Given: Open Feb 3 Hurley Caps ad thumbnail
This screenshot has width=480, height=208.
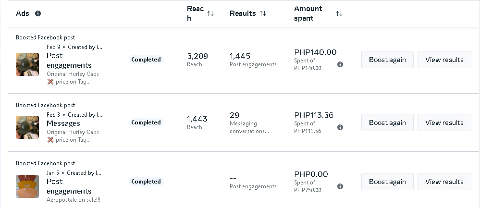Looking at the screenshot, I should tap(27, 127).
